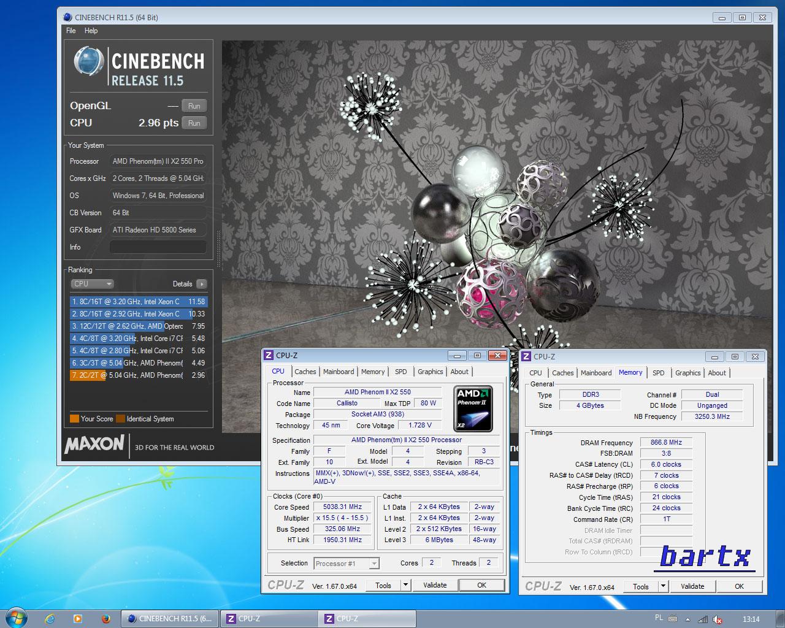Click the Cinebench panel splitter handle
Screen dimensions: 785x628
point(218,248)
